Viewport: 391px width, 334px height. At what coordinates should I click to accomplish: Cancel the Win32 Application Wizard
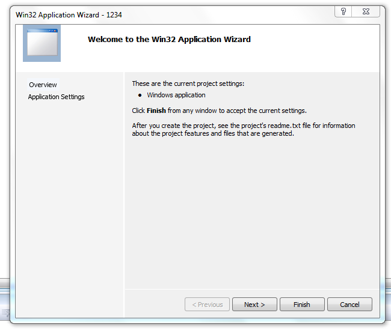click(x=349, y=305)
